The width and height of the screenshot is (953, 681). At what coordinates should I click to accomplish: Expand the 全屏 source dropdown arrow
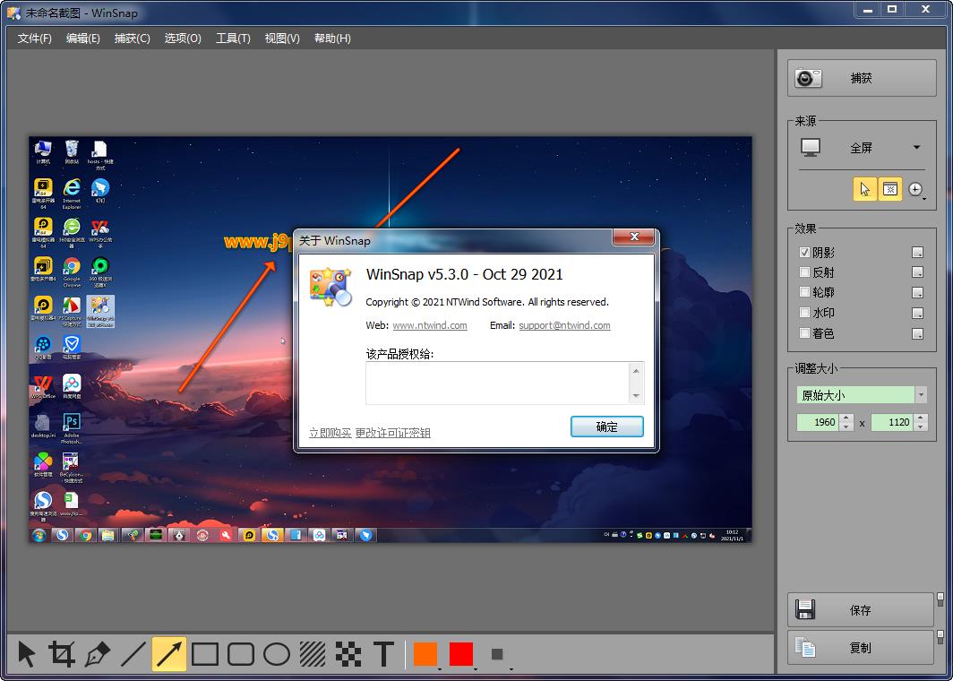click(916, 147)
